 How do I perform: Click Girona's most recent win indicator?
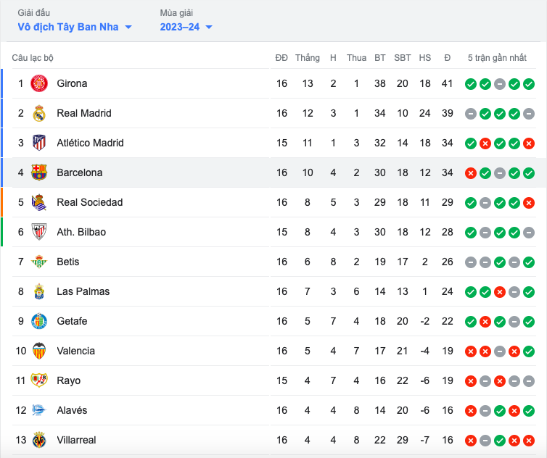pos(529,84)
